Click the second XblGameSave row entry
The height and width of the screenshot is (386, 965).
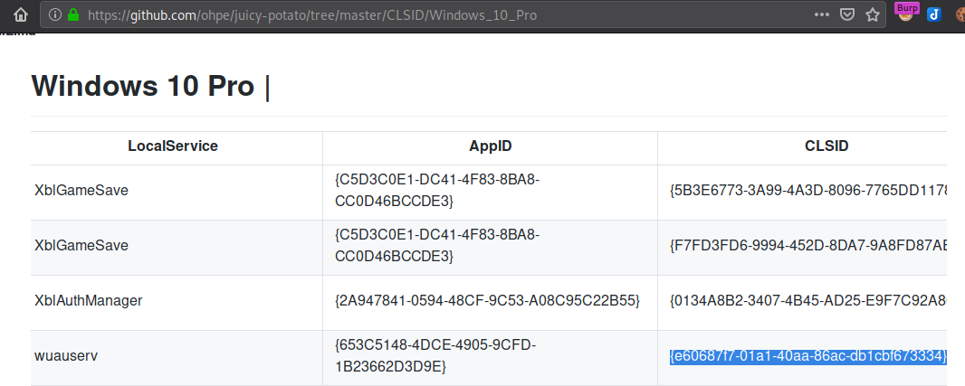pos(76,246)
